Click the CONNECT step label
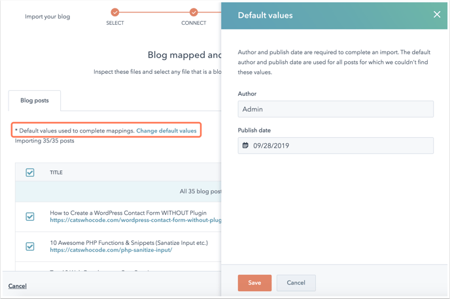This screenshot has height=299, width=450. point(194,23)
